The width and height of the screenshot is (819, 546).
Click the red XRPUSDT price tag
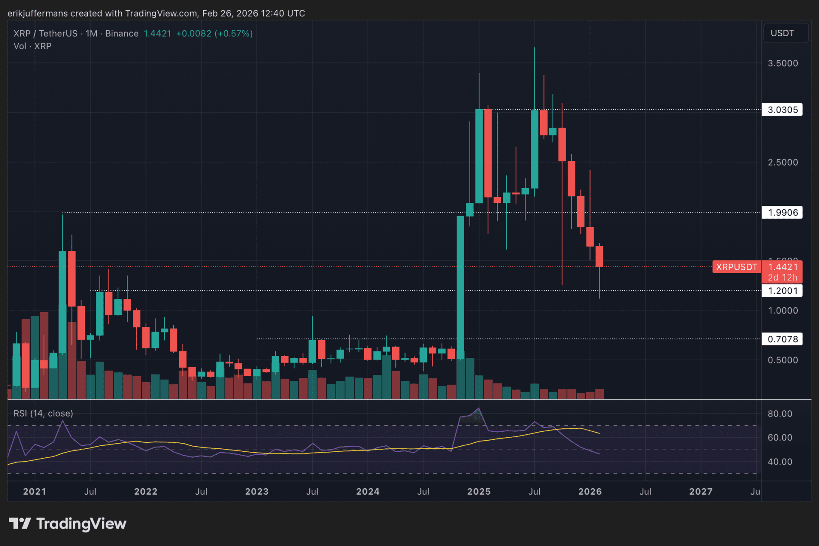tap(736, 267)
